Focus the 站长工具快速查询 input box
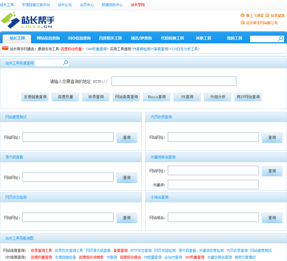The image size is (287, 261). point(49,63)
